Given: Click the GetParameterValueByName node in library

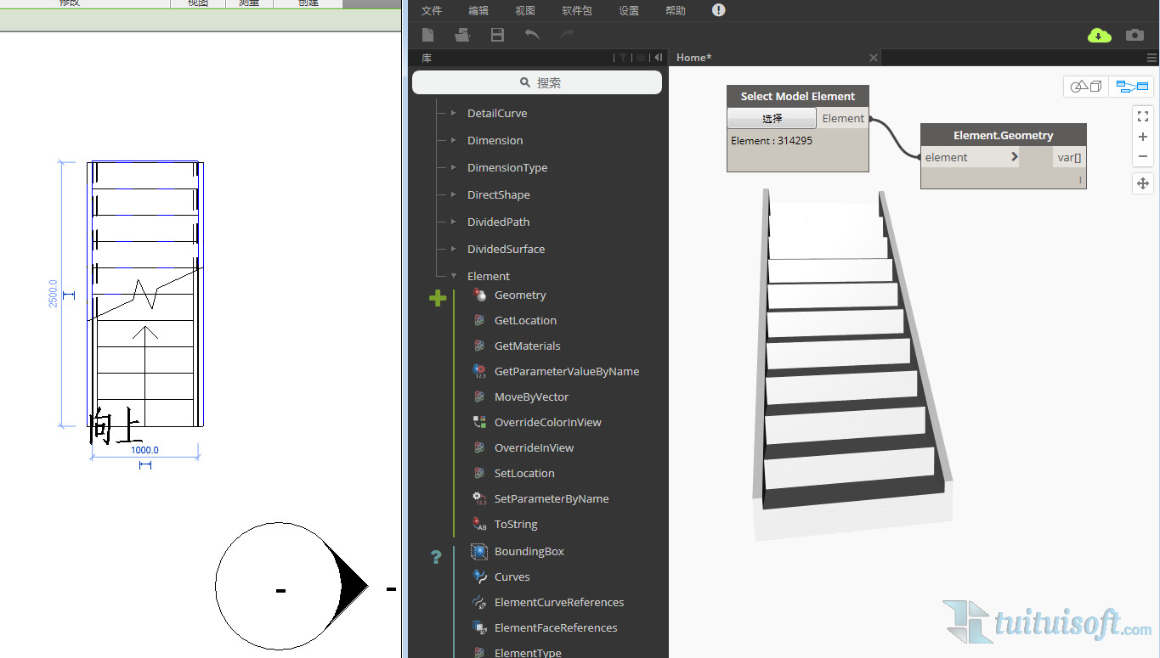Looking at the screenshot, I should click(x=566, y=371).
